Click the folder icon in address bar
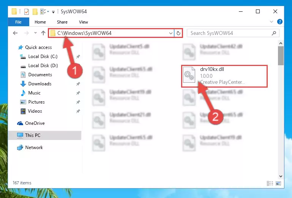Viewport: 292px width, 198px height. (x=53, y=33)
